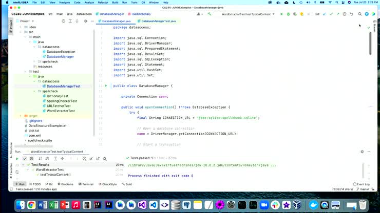Collapse the main folder node
This screenshot has height=213, width=380.
tap(25, 37)
